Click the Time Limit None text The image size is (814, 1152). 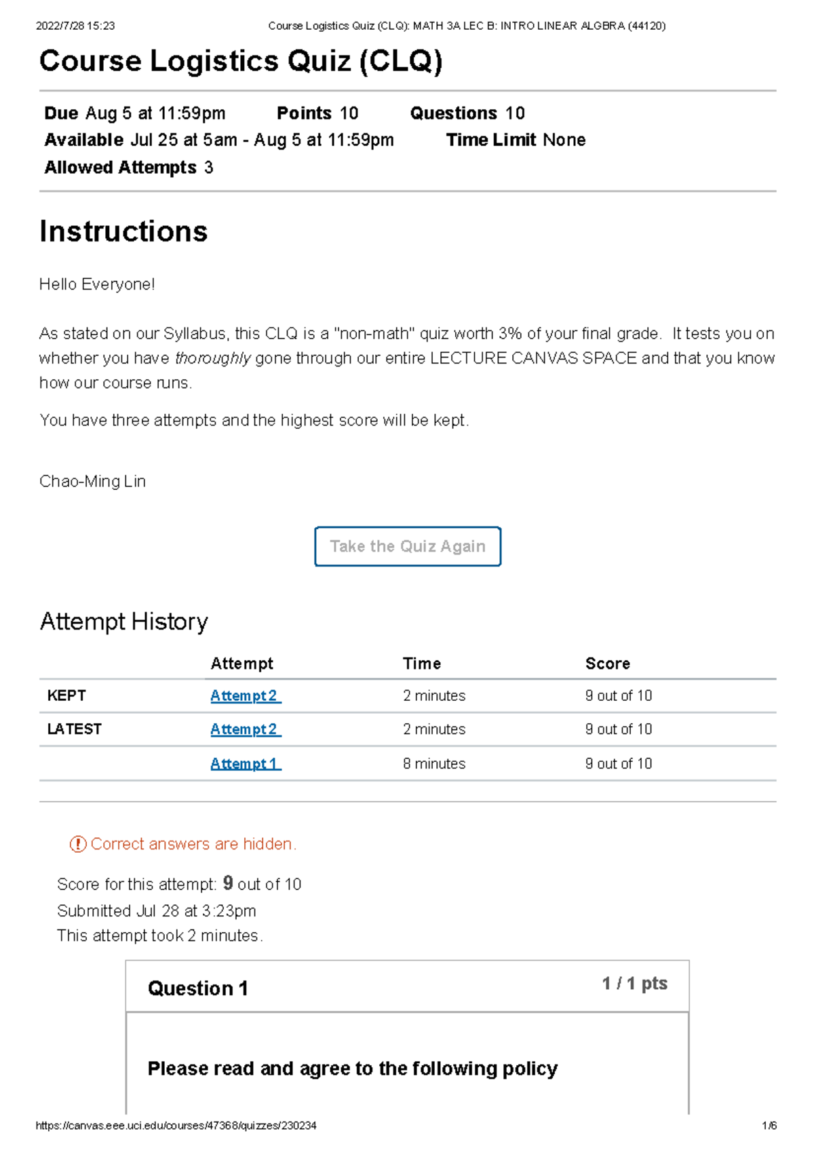[516, 140]
